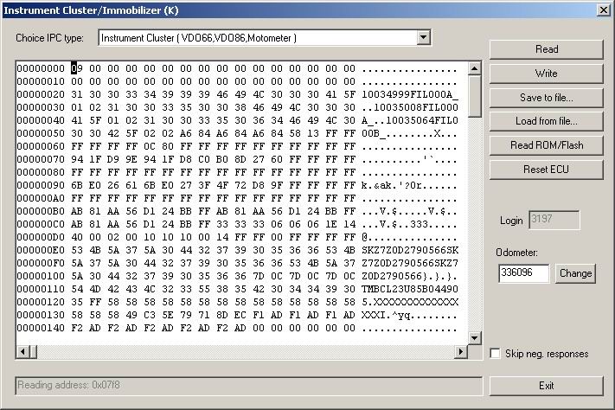The image size is (615, 410).
Task: Focus the Odometer value field
Action: [x=524, y=273]
